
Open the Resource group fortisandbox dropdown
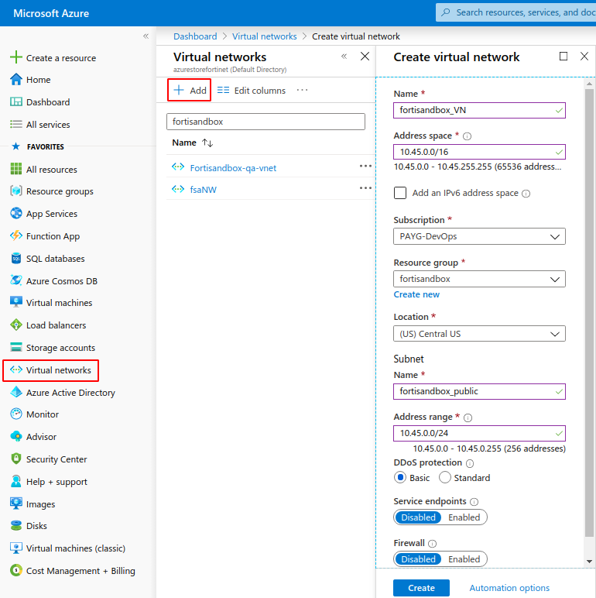[x=479, y=279]
